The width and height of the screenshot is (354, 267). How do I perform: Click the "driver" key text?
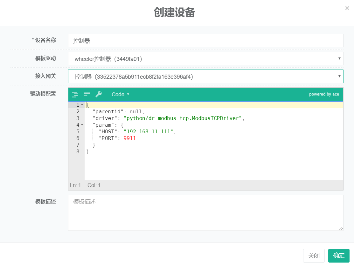pyautogui.click(x=105, y=118)
